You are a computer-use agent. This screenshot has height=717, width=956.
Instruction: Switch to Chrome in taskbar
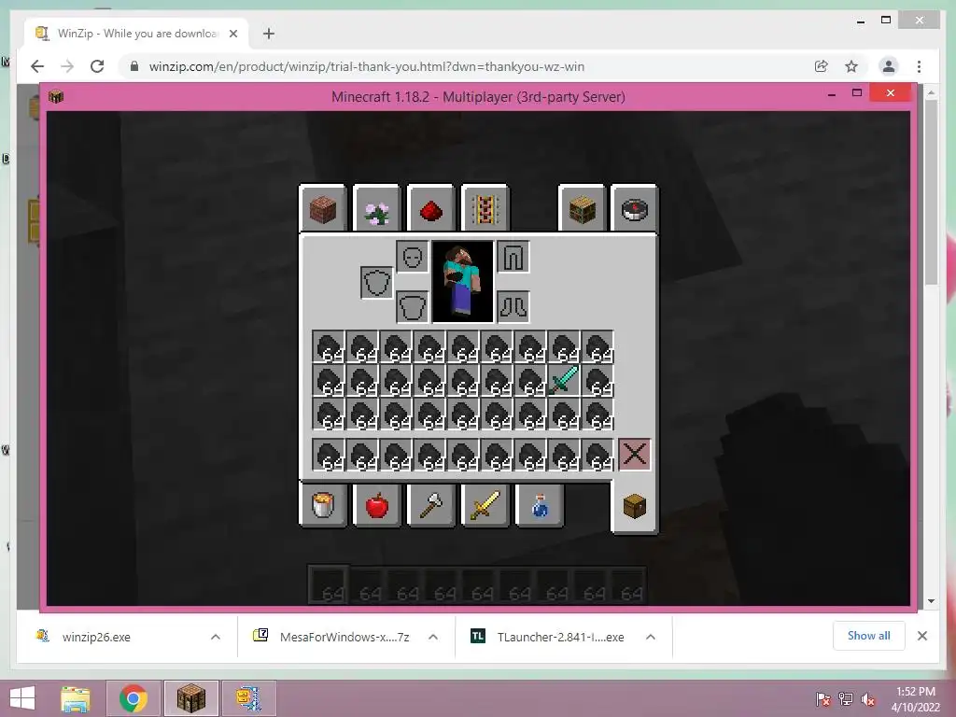[x=134, y=698]
